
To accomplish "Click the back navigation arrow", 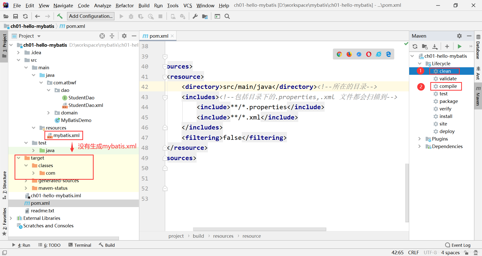I will click(x=37, y=16).
